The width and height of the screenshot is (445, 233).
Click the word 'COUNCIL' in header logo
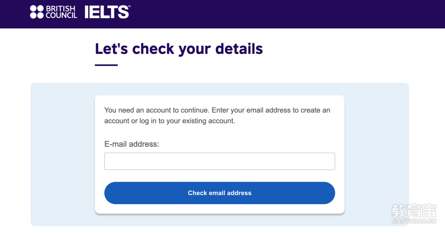coord(61,15)
